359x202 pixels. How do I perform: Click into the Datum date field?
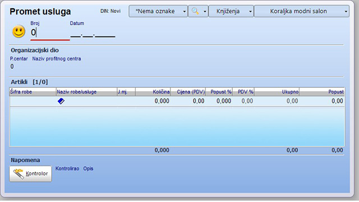[93, 34]
